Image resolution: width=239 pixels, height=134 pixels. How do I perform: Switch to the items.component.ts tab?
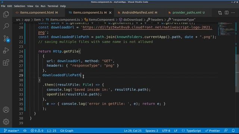tap(88, 13)
